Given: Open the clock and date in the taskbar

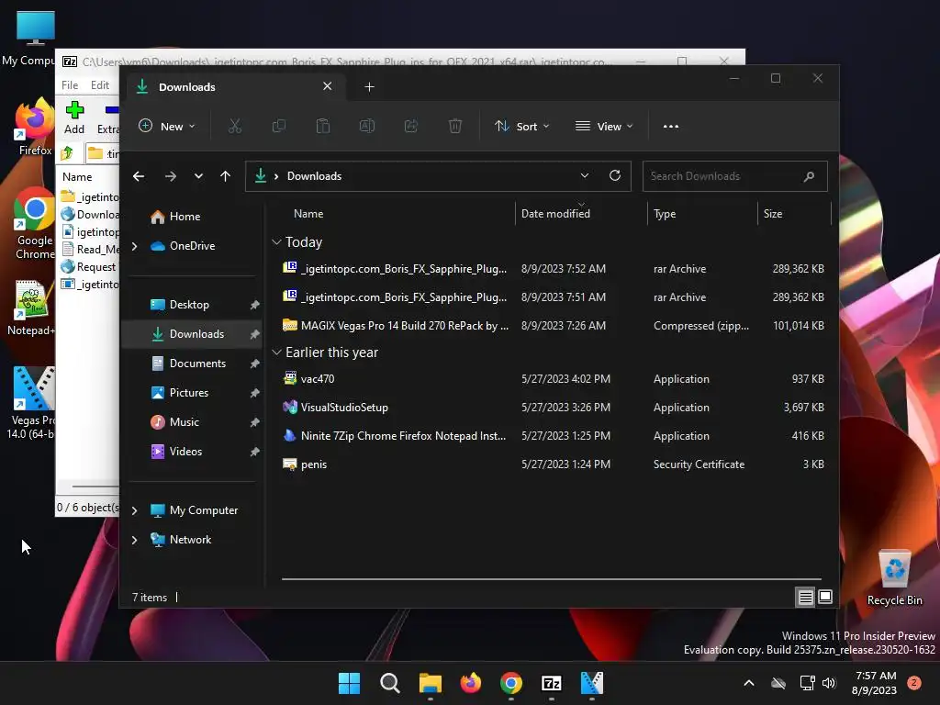Looking at the screenshot, I should click(x=874, y=683).
